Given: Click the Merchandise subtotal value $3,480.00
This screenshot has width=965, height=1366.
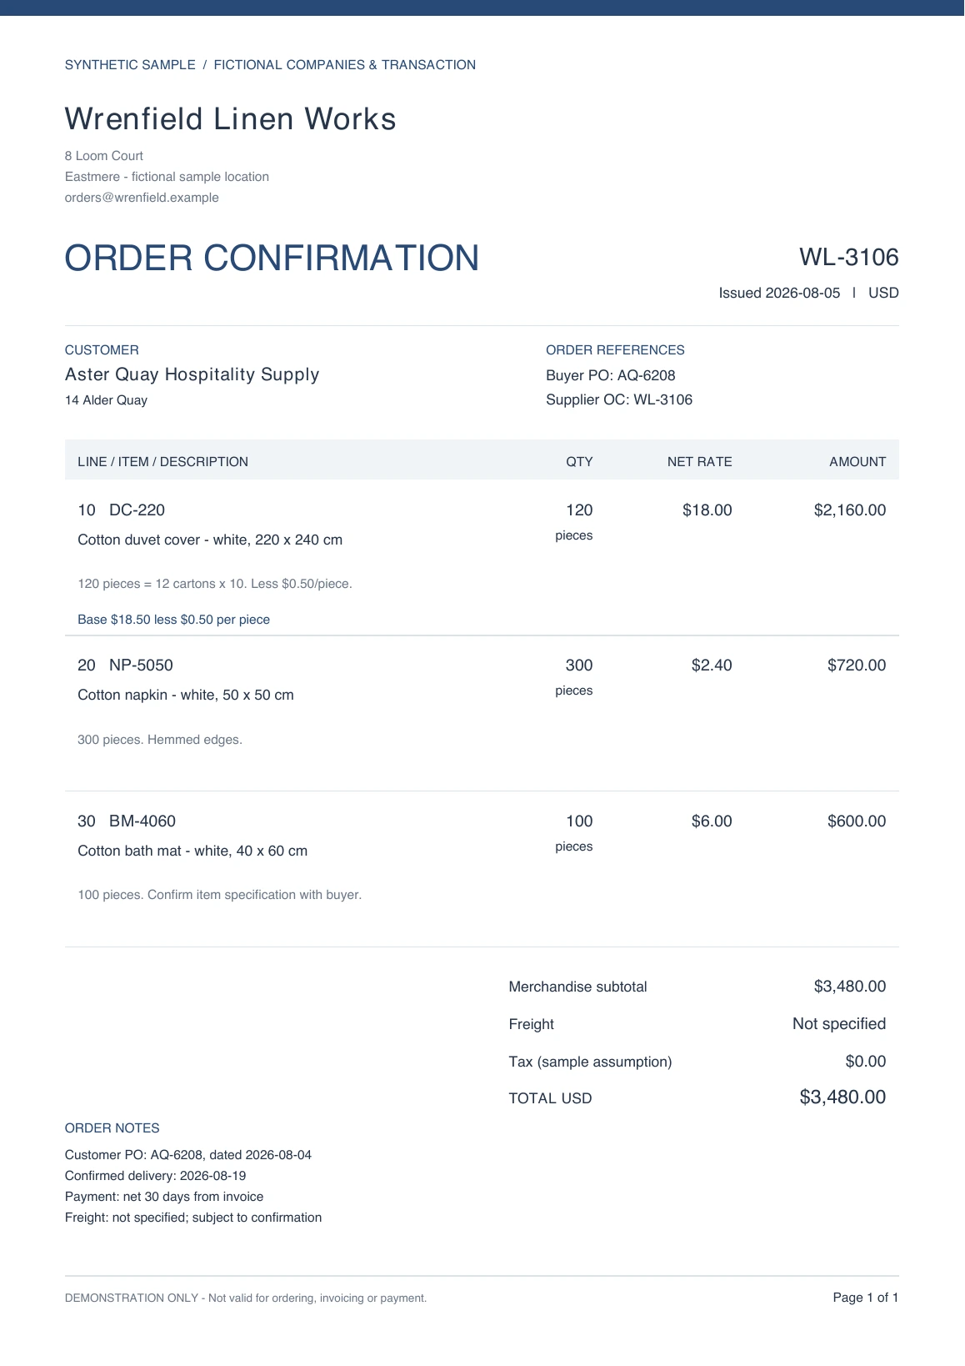Looking at the screenshot, I should click(849, 987).
